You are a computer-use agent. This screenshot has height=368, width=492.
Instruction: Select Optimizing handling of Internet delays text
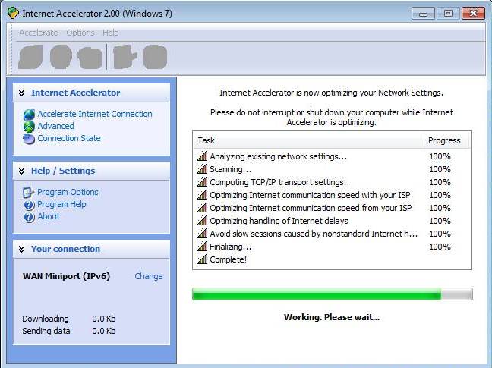pos(279,221)
